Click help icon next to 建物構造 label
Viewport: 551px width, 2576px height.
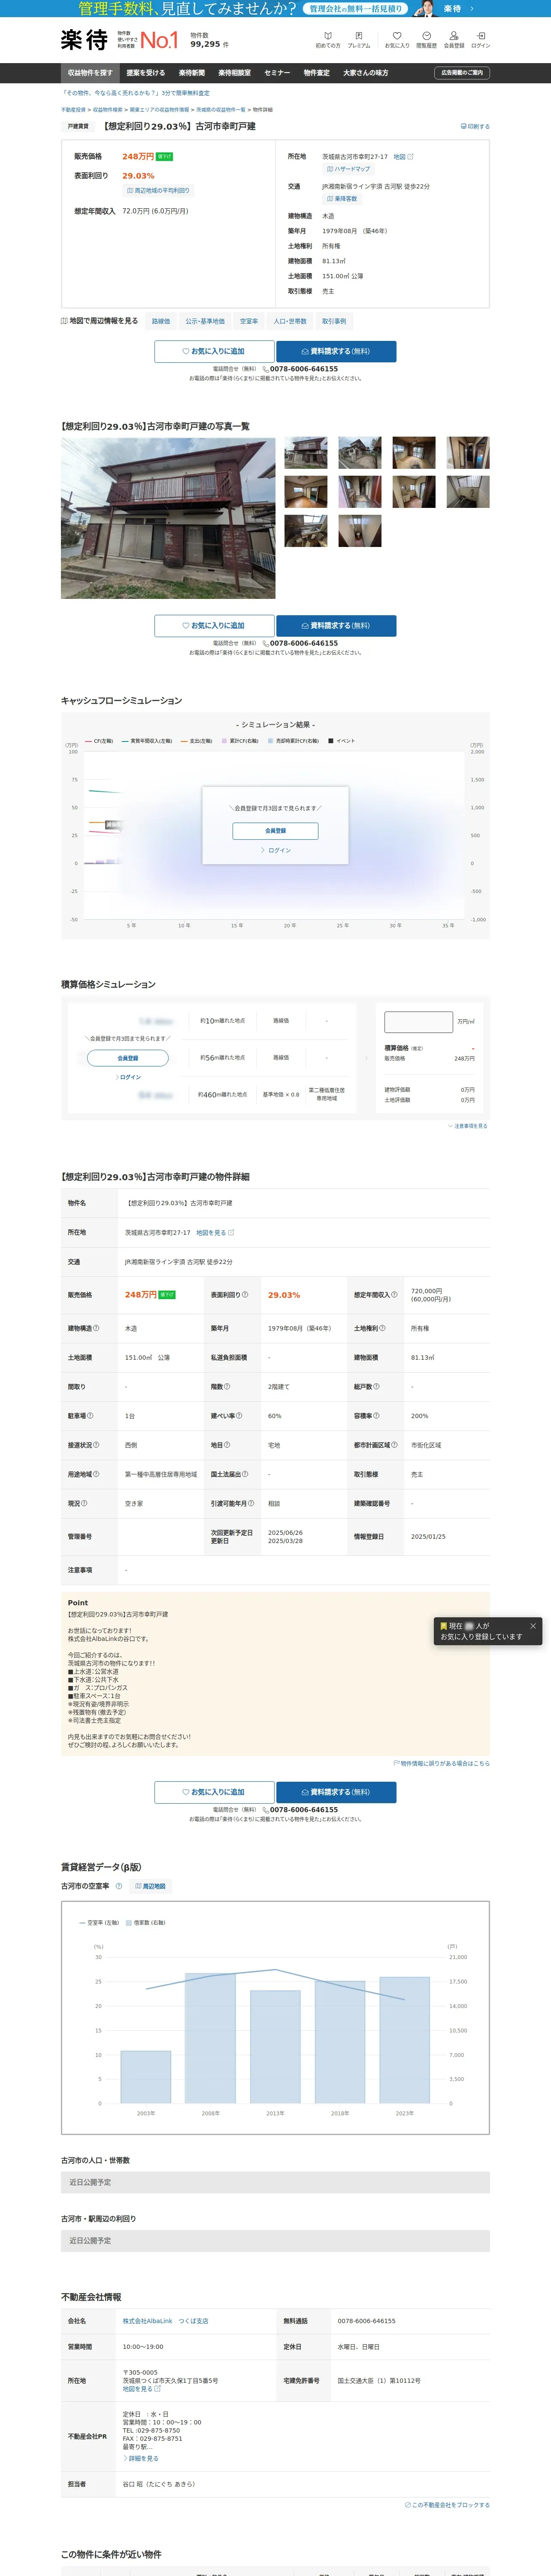point(97,1329)
